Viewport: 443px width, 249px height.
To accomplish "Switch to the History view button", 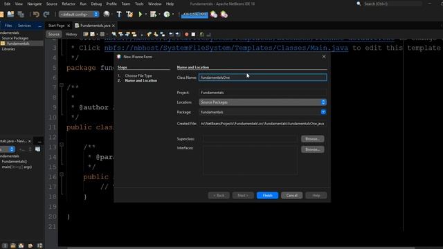I will (71, 34).
